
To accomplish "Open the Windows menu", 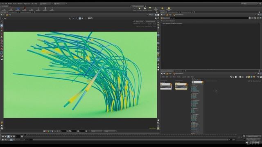I will 20,4.
